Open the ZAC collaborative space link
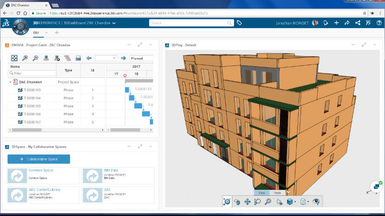 click(x=107, y=189)
